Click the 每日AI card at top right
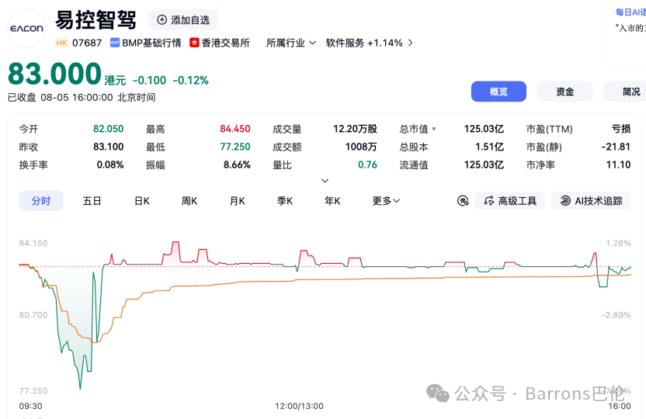The width and height of the screenshot is (646, 419). (x=627, y=33)
